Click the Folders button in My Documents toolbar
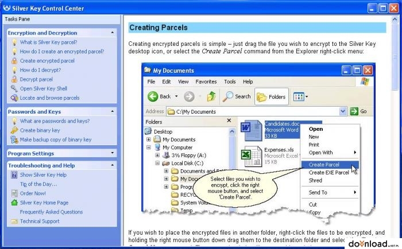The image size is (402, 249). [272, 96]
